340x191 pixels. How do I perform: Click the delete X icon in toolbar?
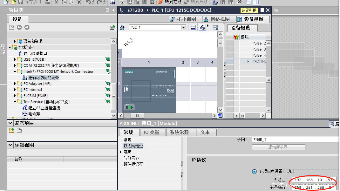point(79,2)
